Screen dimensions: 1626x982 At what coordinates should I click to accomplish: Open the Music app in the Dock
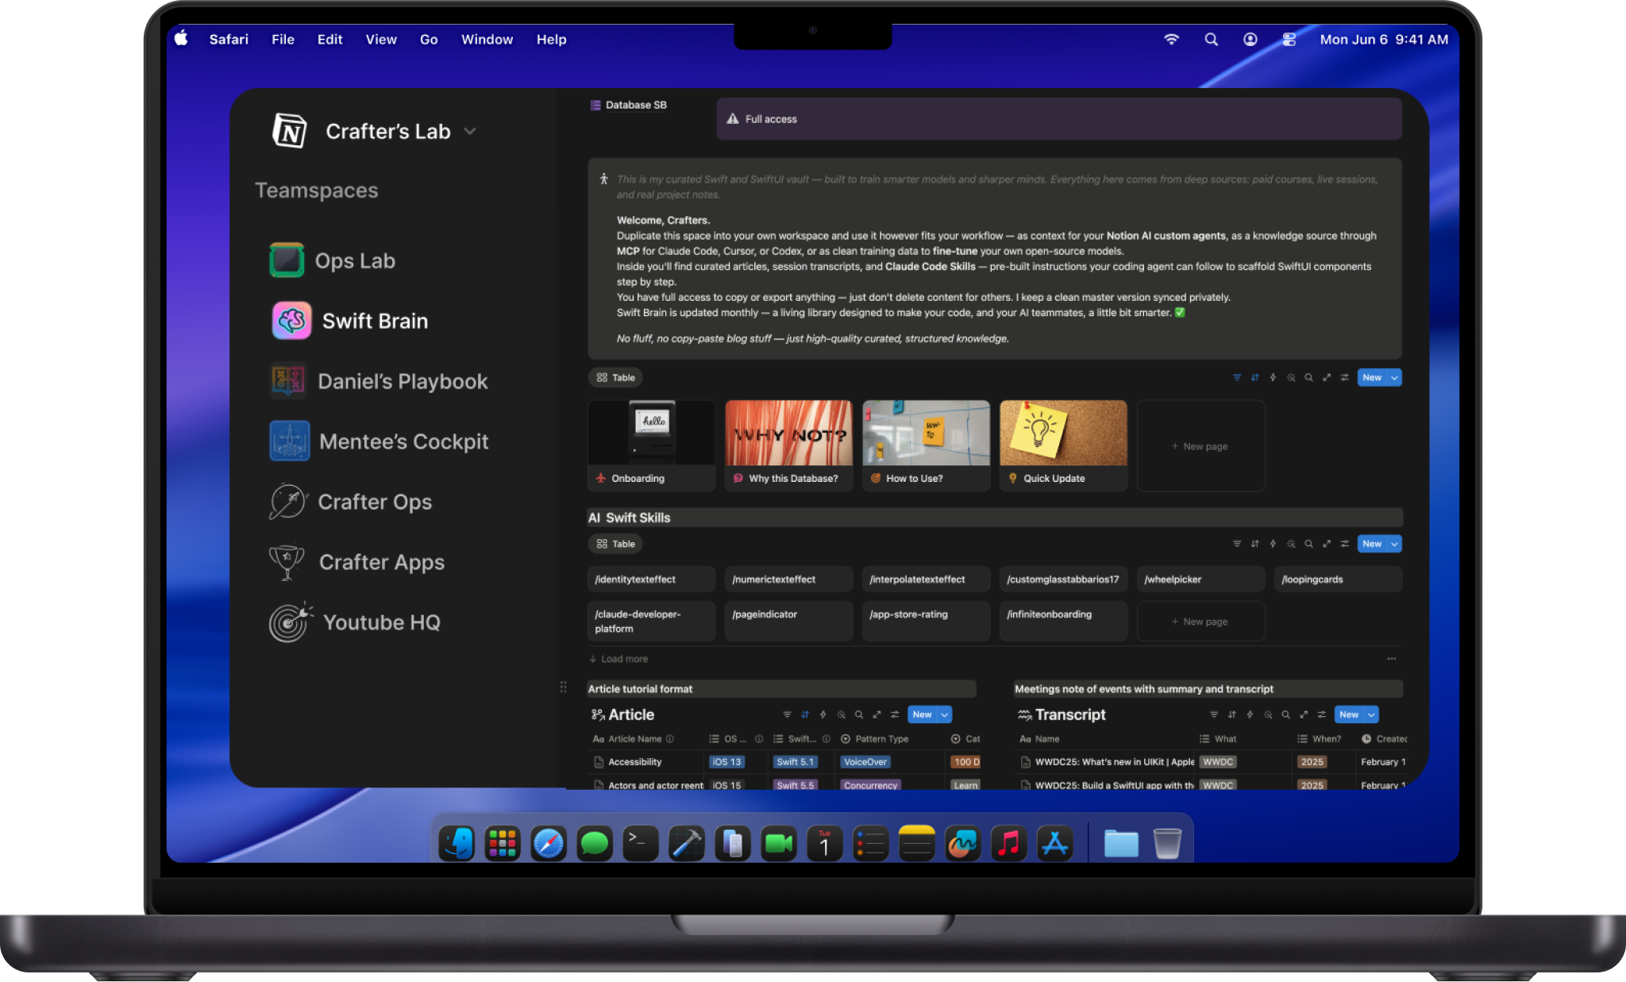click(1009, 843)
